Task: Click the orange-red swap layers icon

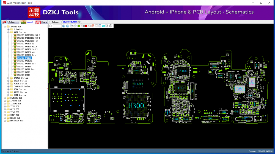Action: point(93,26)
